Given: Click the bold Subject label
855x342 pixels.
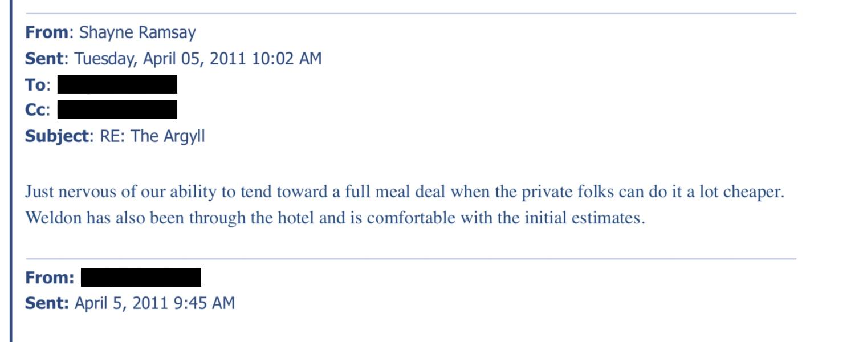Looking at the screenshot, I should (58, 137).
